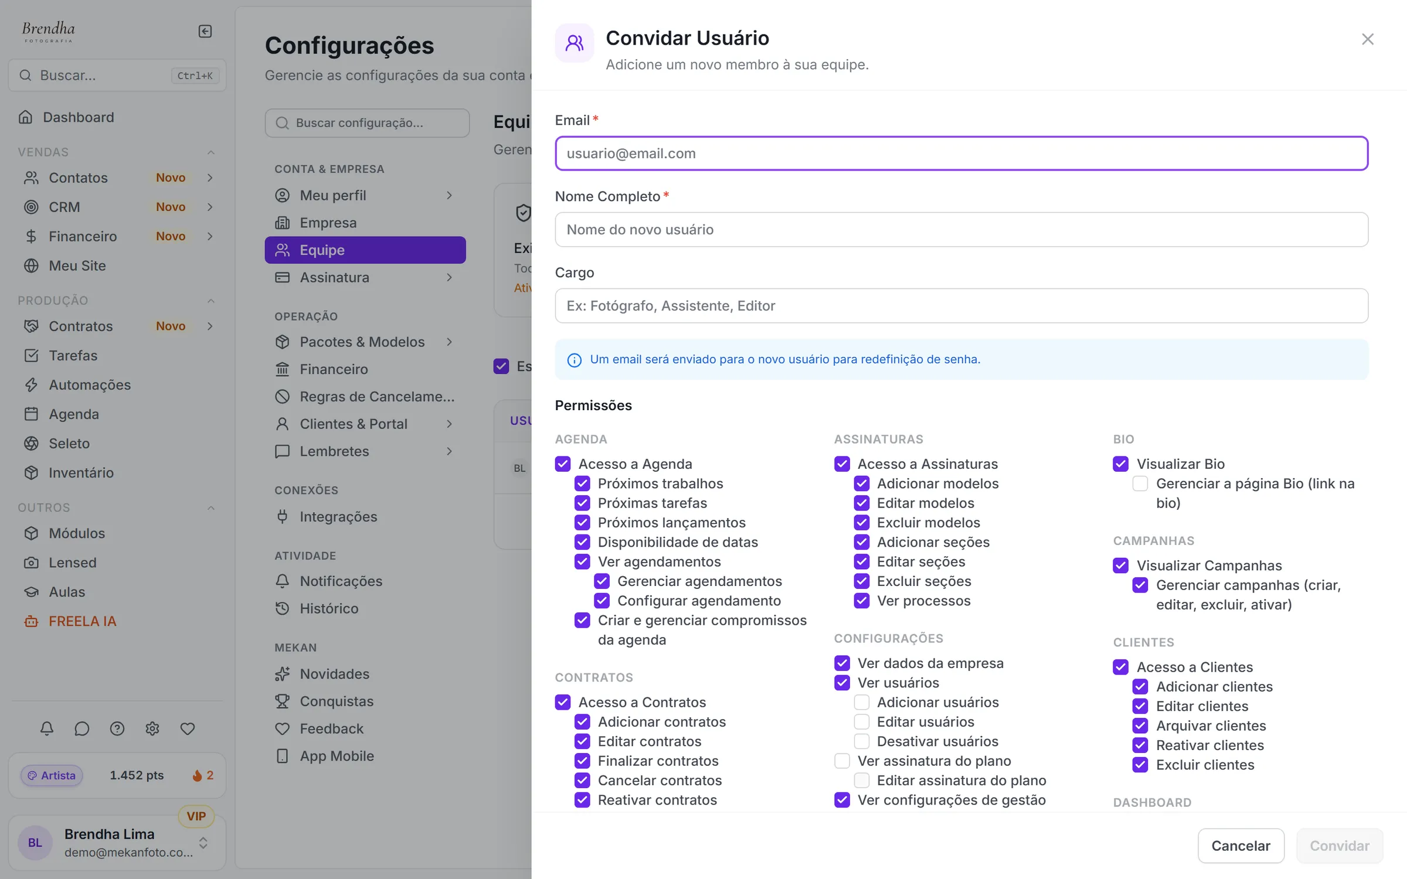Enable Ver assinatura do plano checkbox
Screen dimensions: 1407x879
coord(842,761)
